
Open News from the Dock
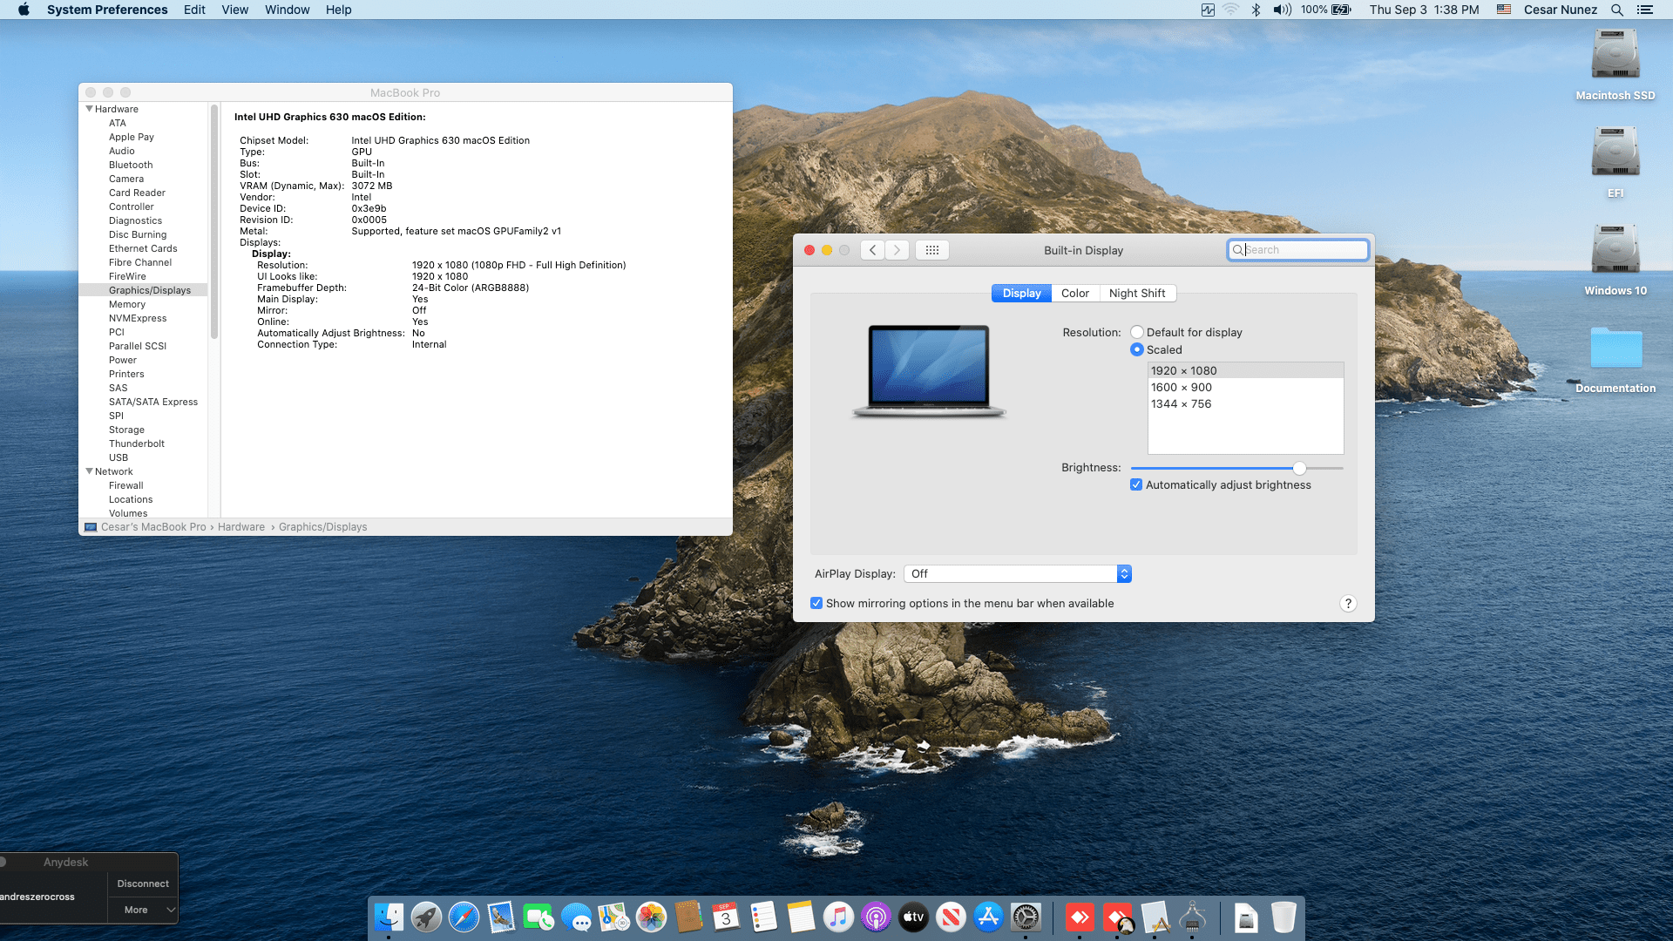(x=951, y=917)
